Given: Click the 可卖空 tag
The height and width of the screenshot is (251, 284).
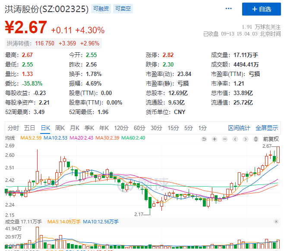Looking at the screenshot, I should tap(123, 9).
